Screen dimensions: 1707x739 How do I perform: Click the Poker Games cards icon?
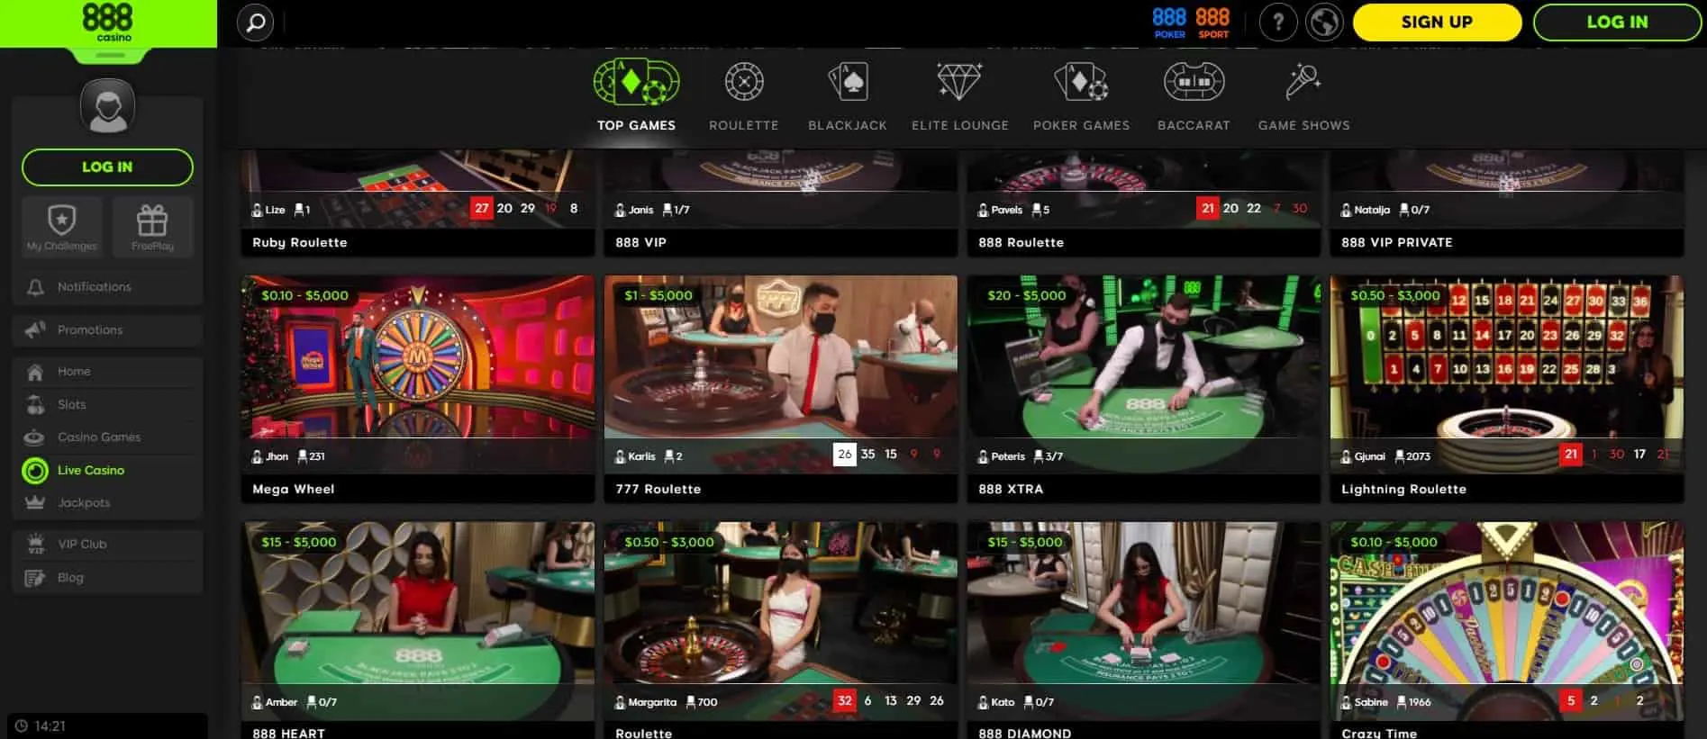tap(1081, 82)
